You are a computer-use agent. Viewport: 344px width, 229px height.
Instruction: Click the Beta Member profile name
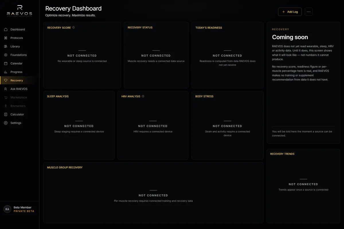[x=23, y=208]
